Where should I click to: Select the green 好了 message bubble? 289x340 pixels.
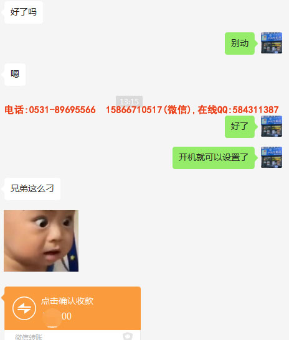(x=240, y=127)
